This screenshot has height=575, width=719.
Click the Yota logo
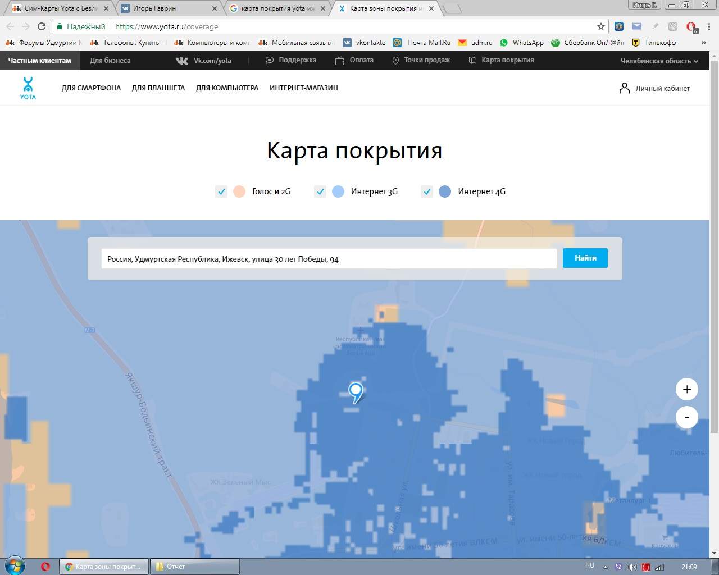[28, 88]
